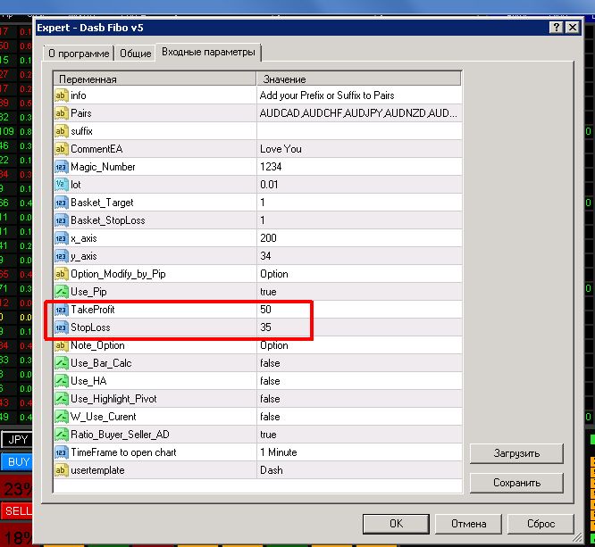Click the 'Отмена' cancel button
Viewport: 595px width, 547px height.
468,524
